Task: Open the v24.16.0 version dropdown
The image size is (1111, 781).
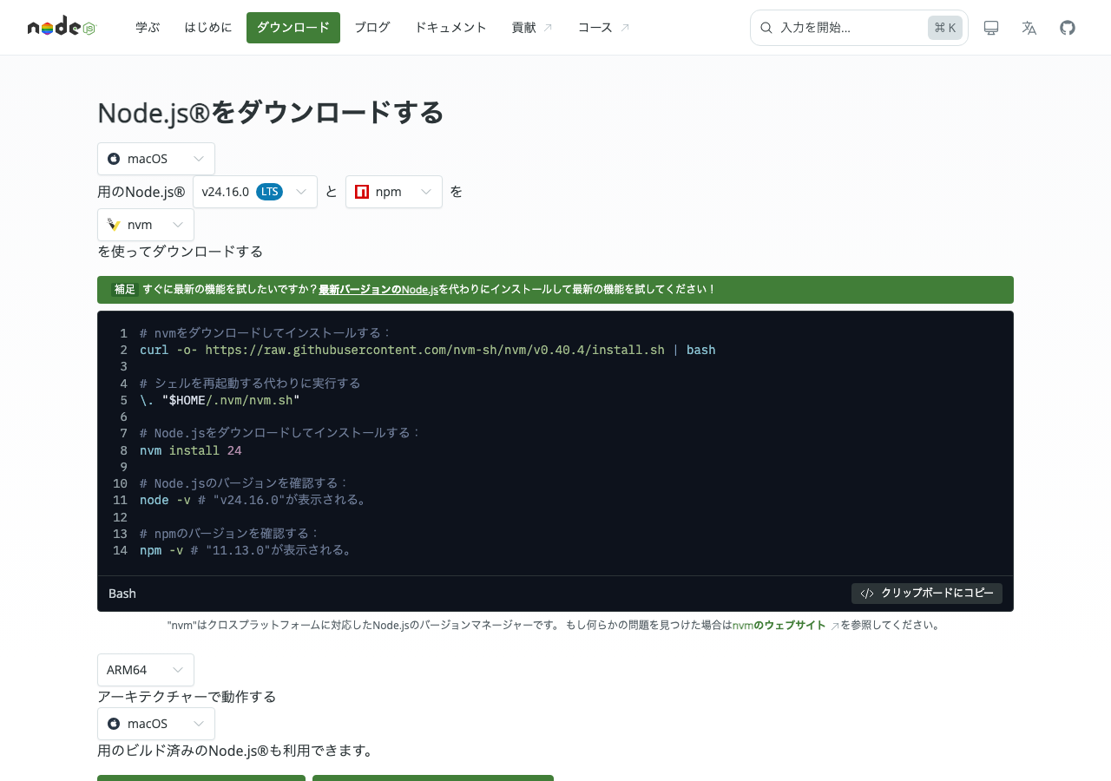Action: (x=255, y=192)
